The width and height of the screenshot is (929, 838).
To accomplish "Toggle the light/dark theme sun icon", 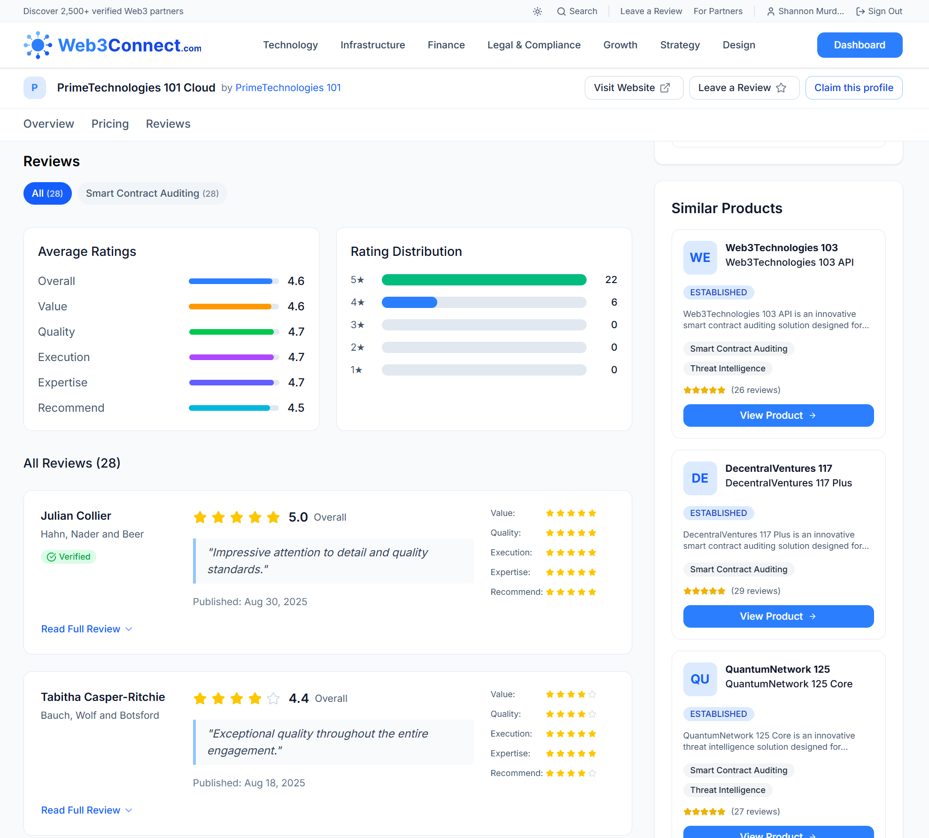I will (537, 11).
